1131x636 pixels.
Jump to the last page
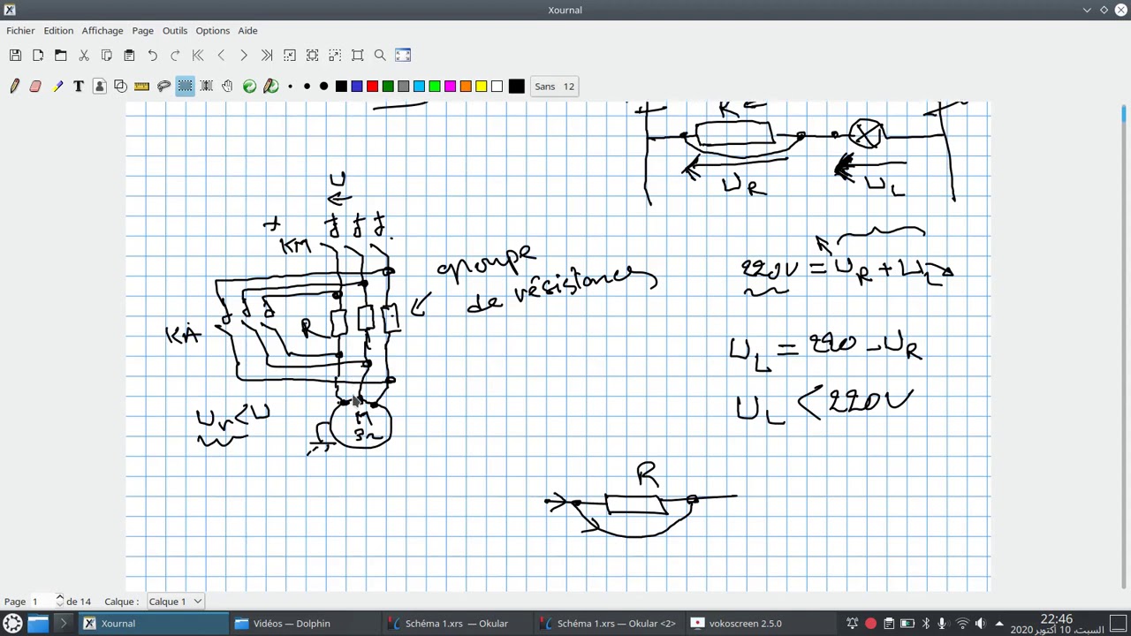(267, 56)
